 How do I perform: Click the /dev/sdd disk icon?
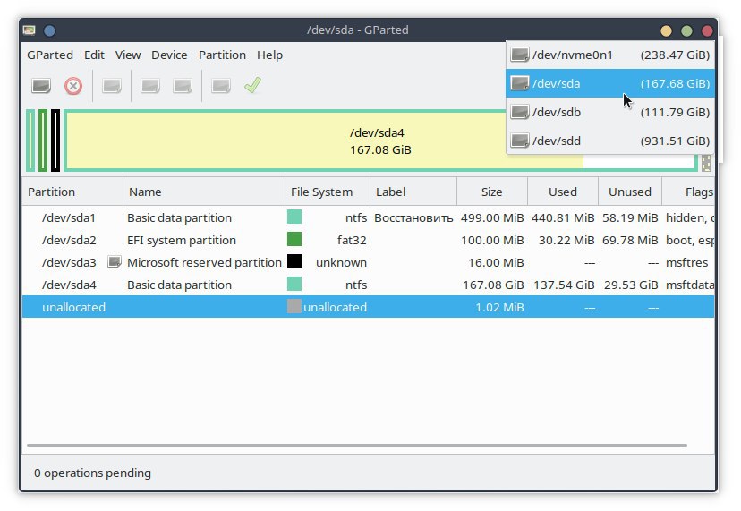point(520,141)
